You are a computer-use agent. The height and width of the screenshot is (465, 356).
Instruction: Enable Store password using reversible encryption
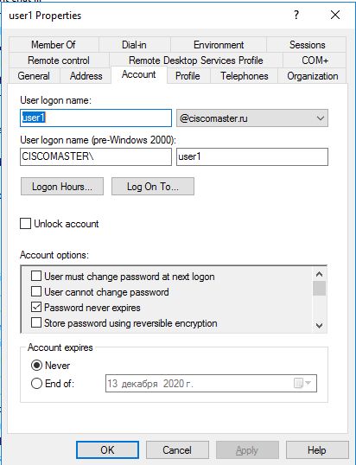tap(36, 322)
